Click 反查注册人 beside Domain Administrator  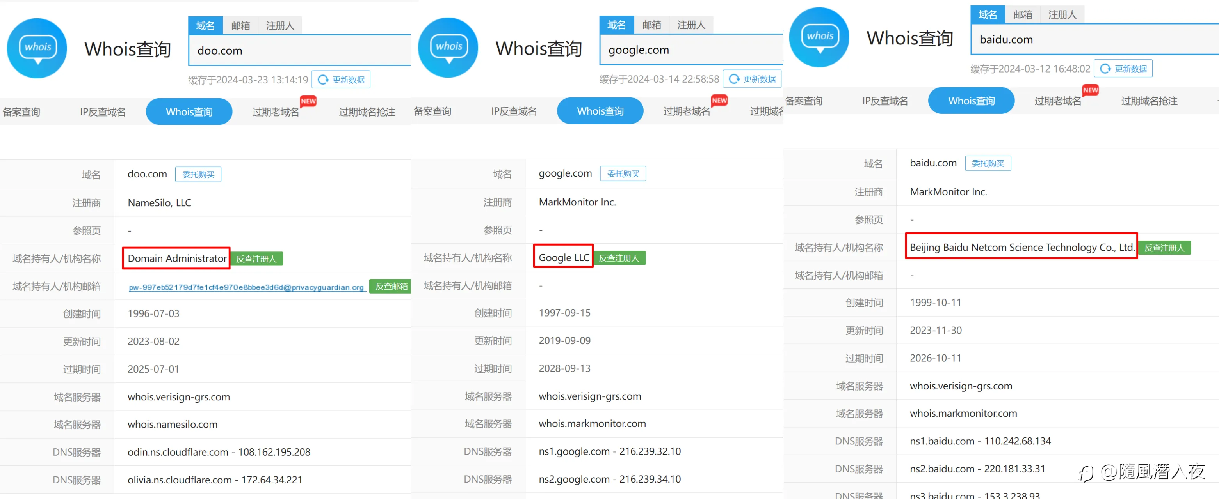point(256,258)
